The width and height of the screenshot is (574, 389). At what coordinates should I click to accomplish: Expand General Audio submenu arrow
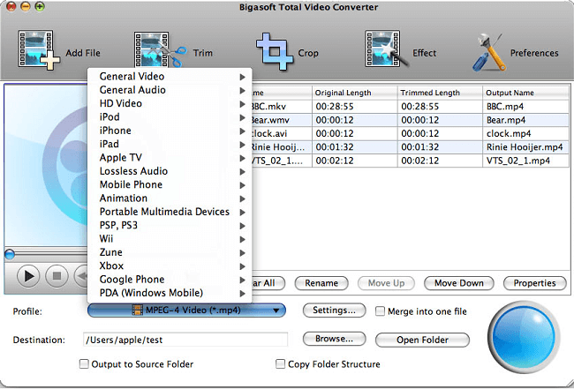(242, 90)
